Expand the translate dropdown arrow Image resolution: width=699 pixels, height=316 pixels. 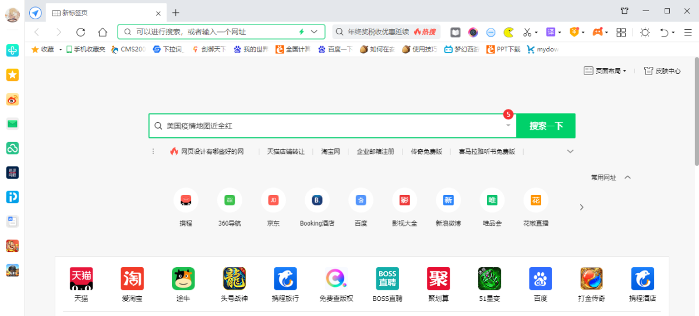(560, 33)
